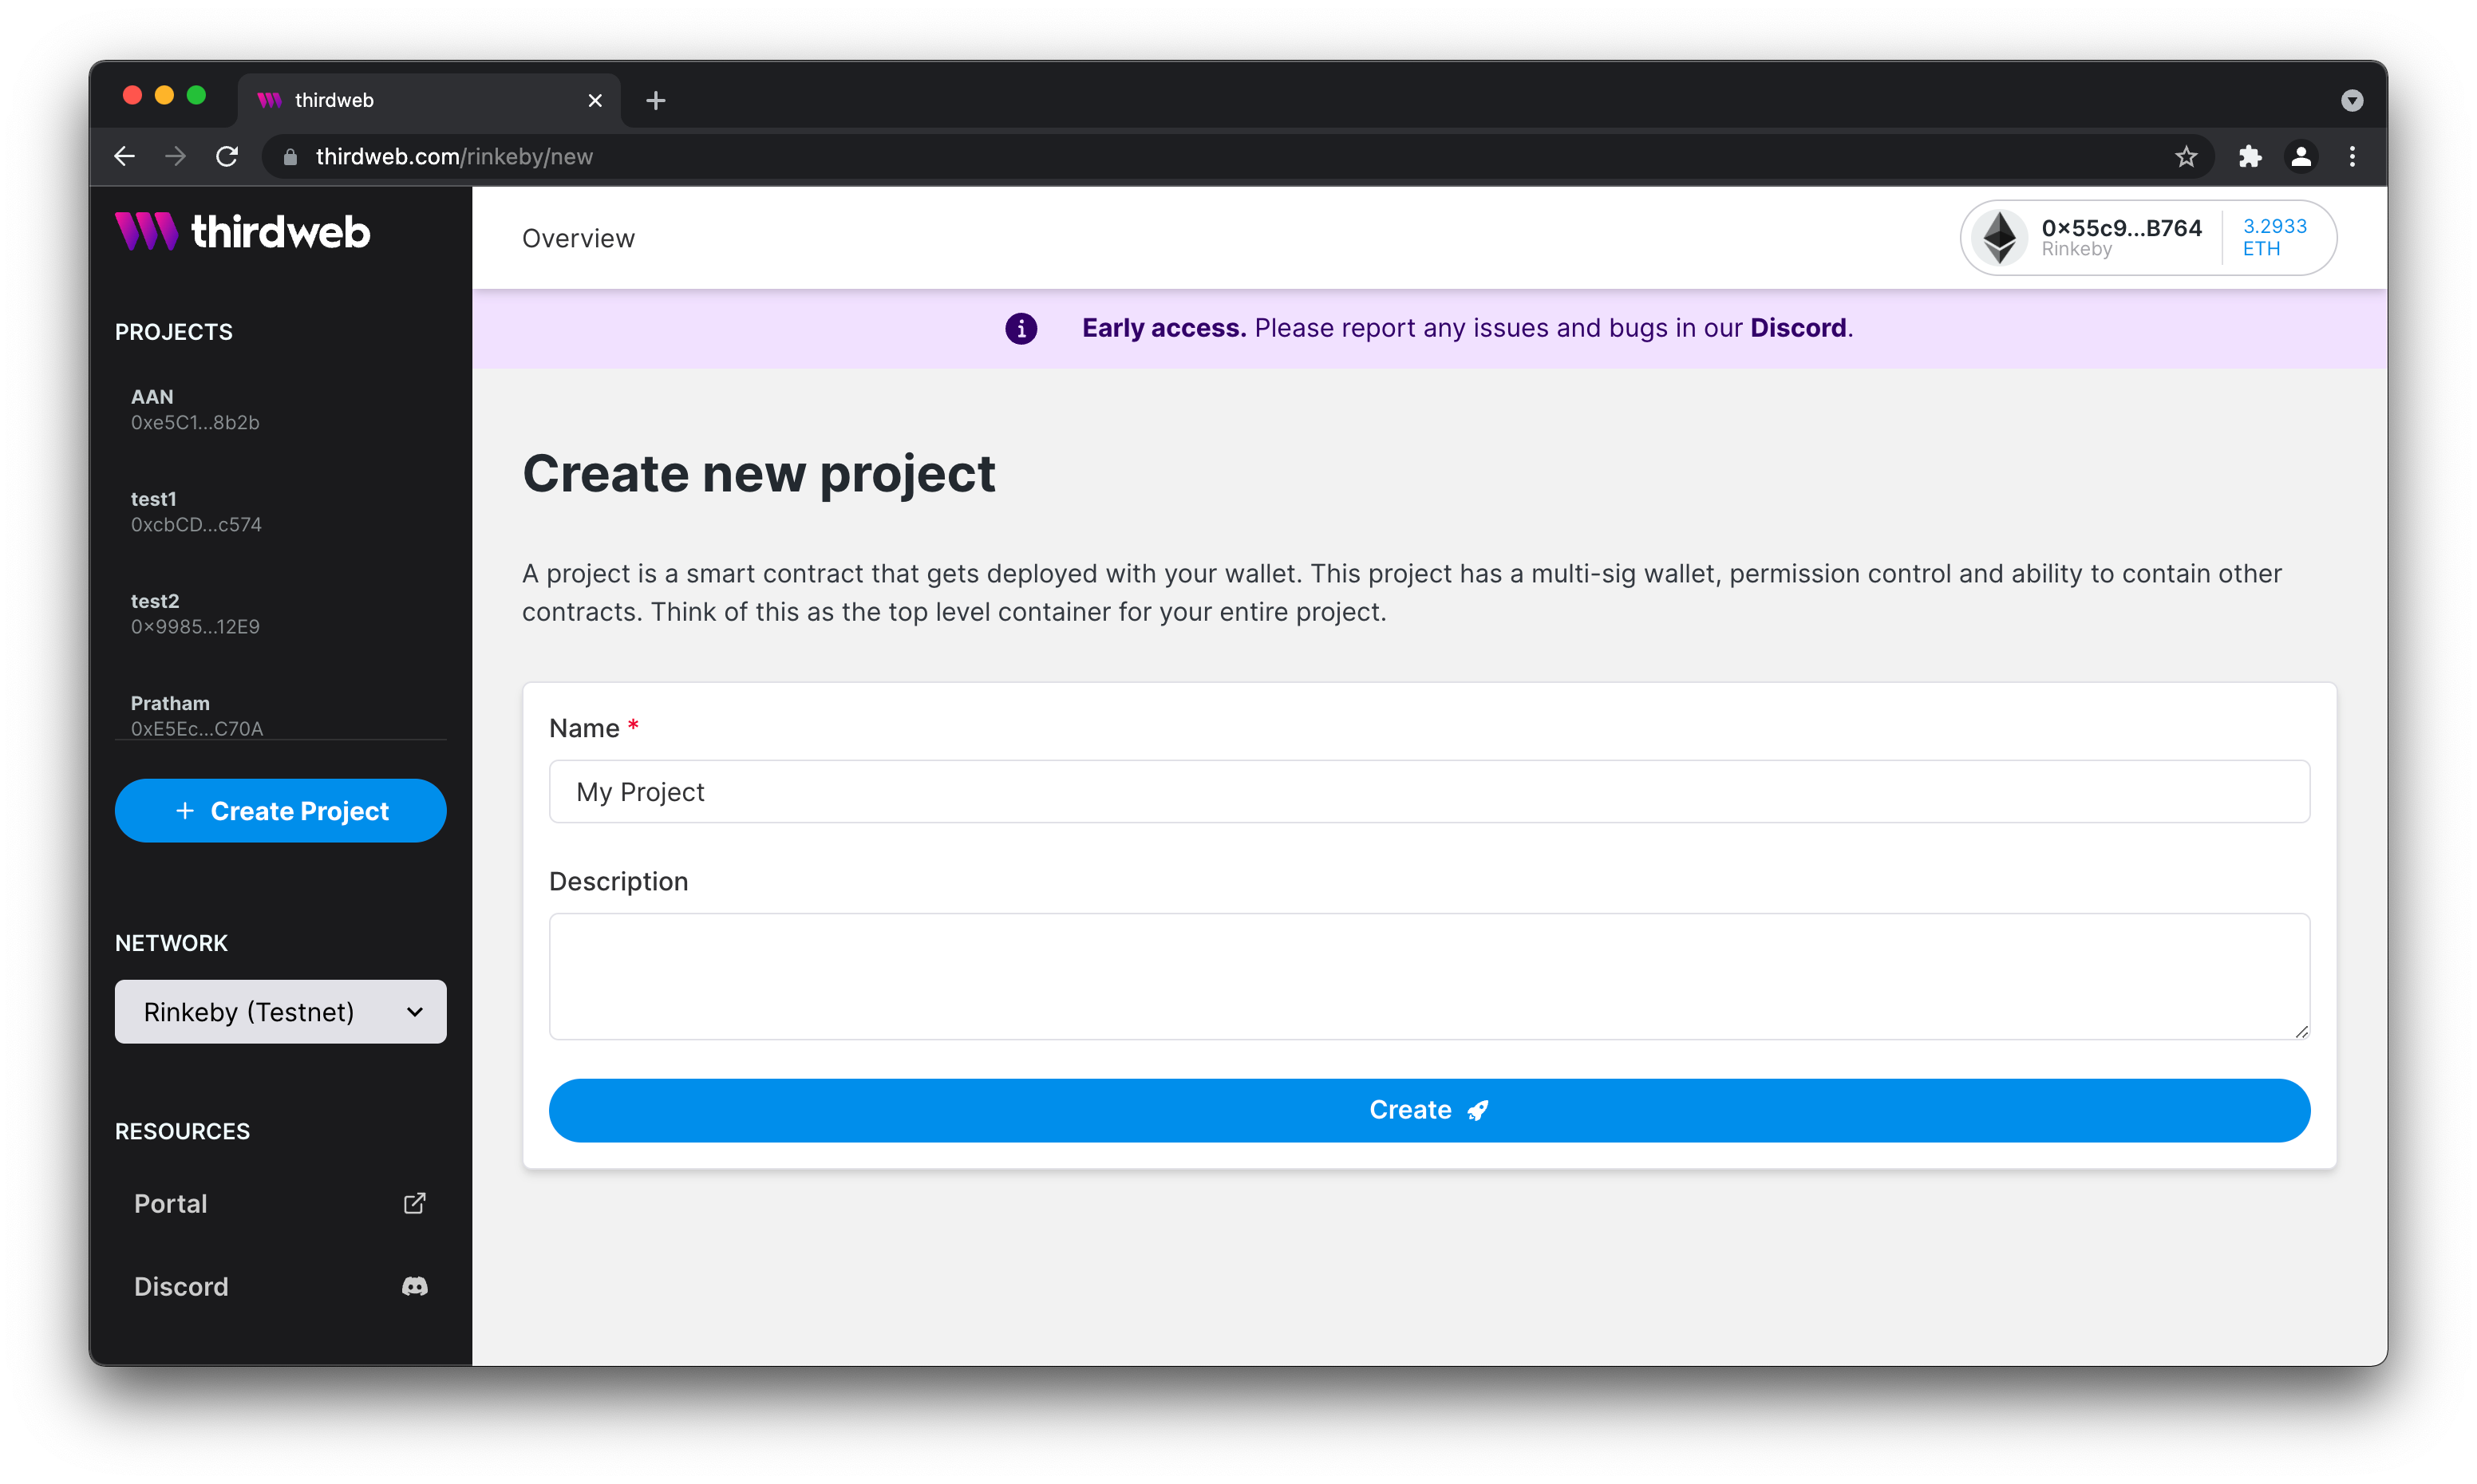
Task: Open browser extensions puzzle icon
Action: pos(2249,156)
